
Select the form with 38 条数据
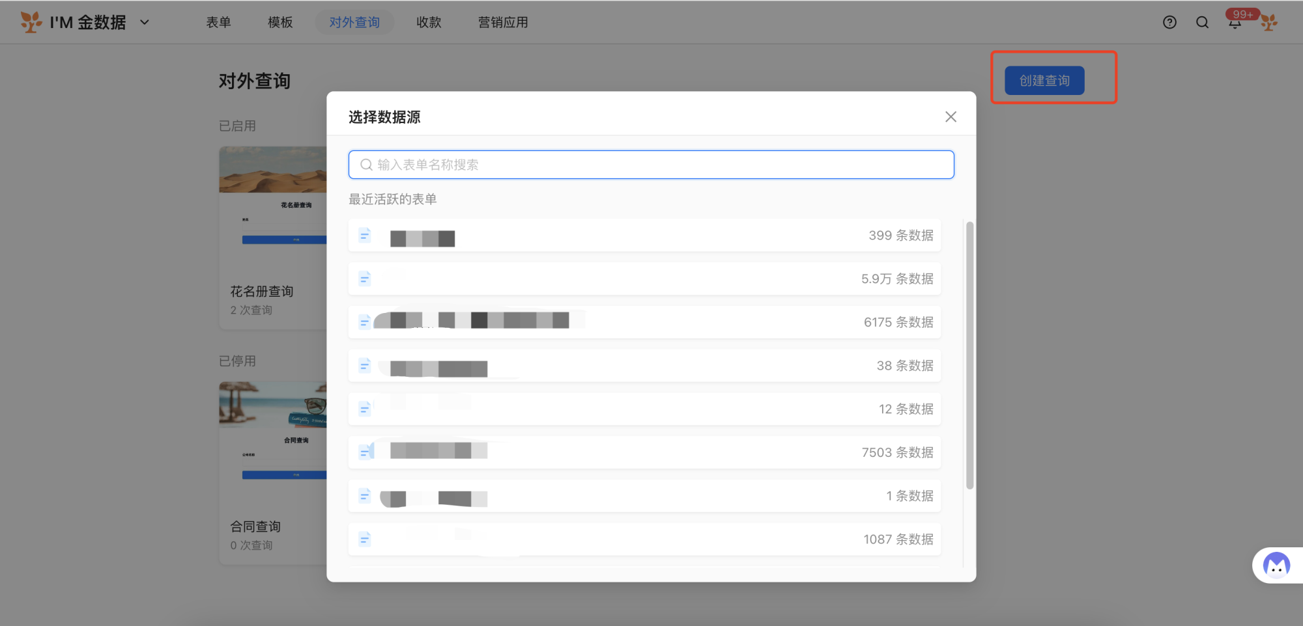[644, 366]
